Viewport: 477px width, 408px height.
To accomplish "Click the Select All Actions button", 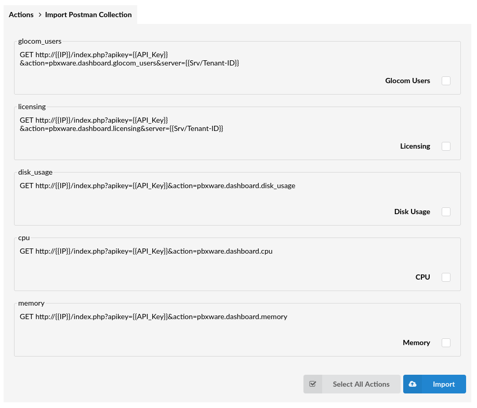I will [361, 384].
